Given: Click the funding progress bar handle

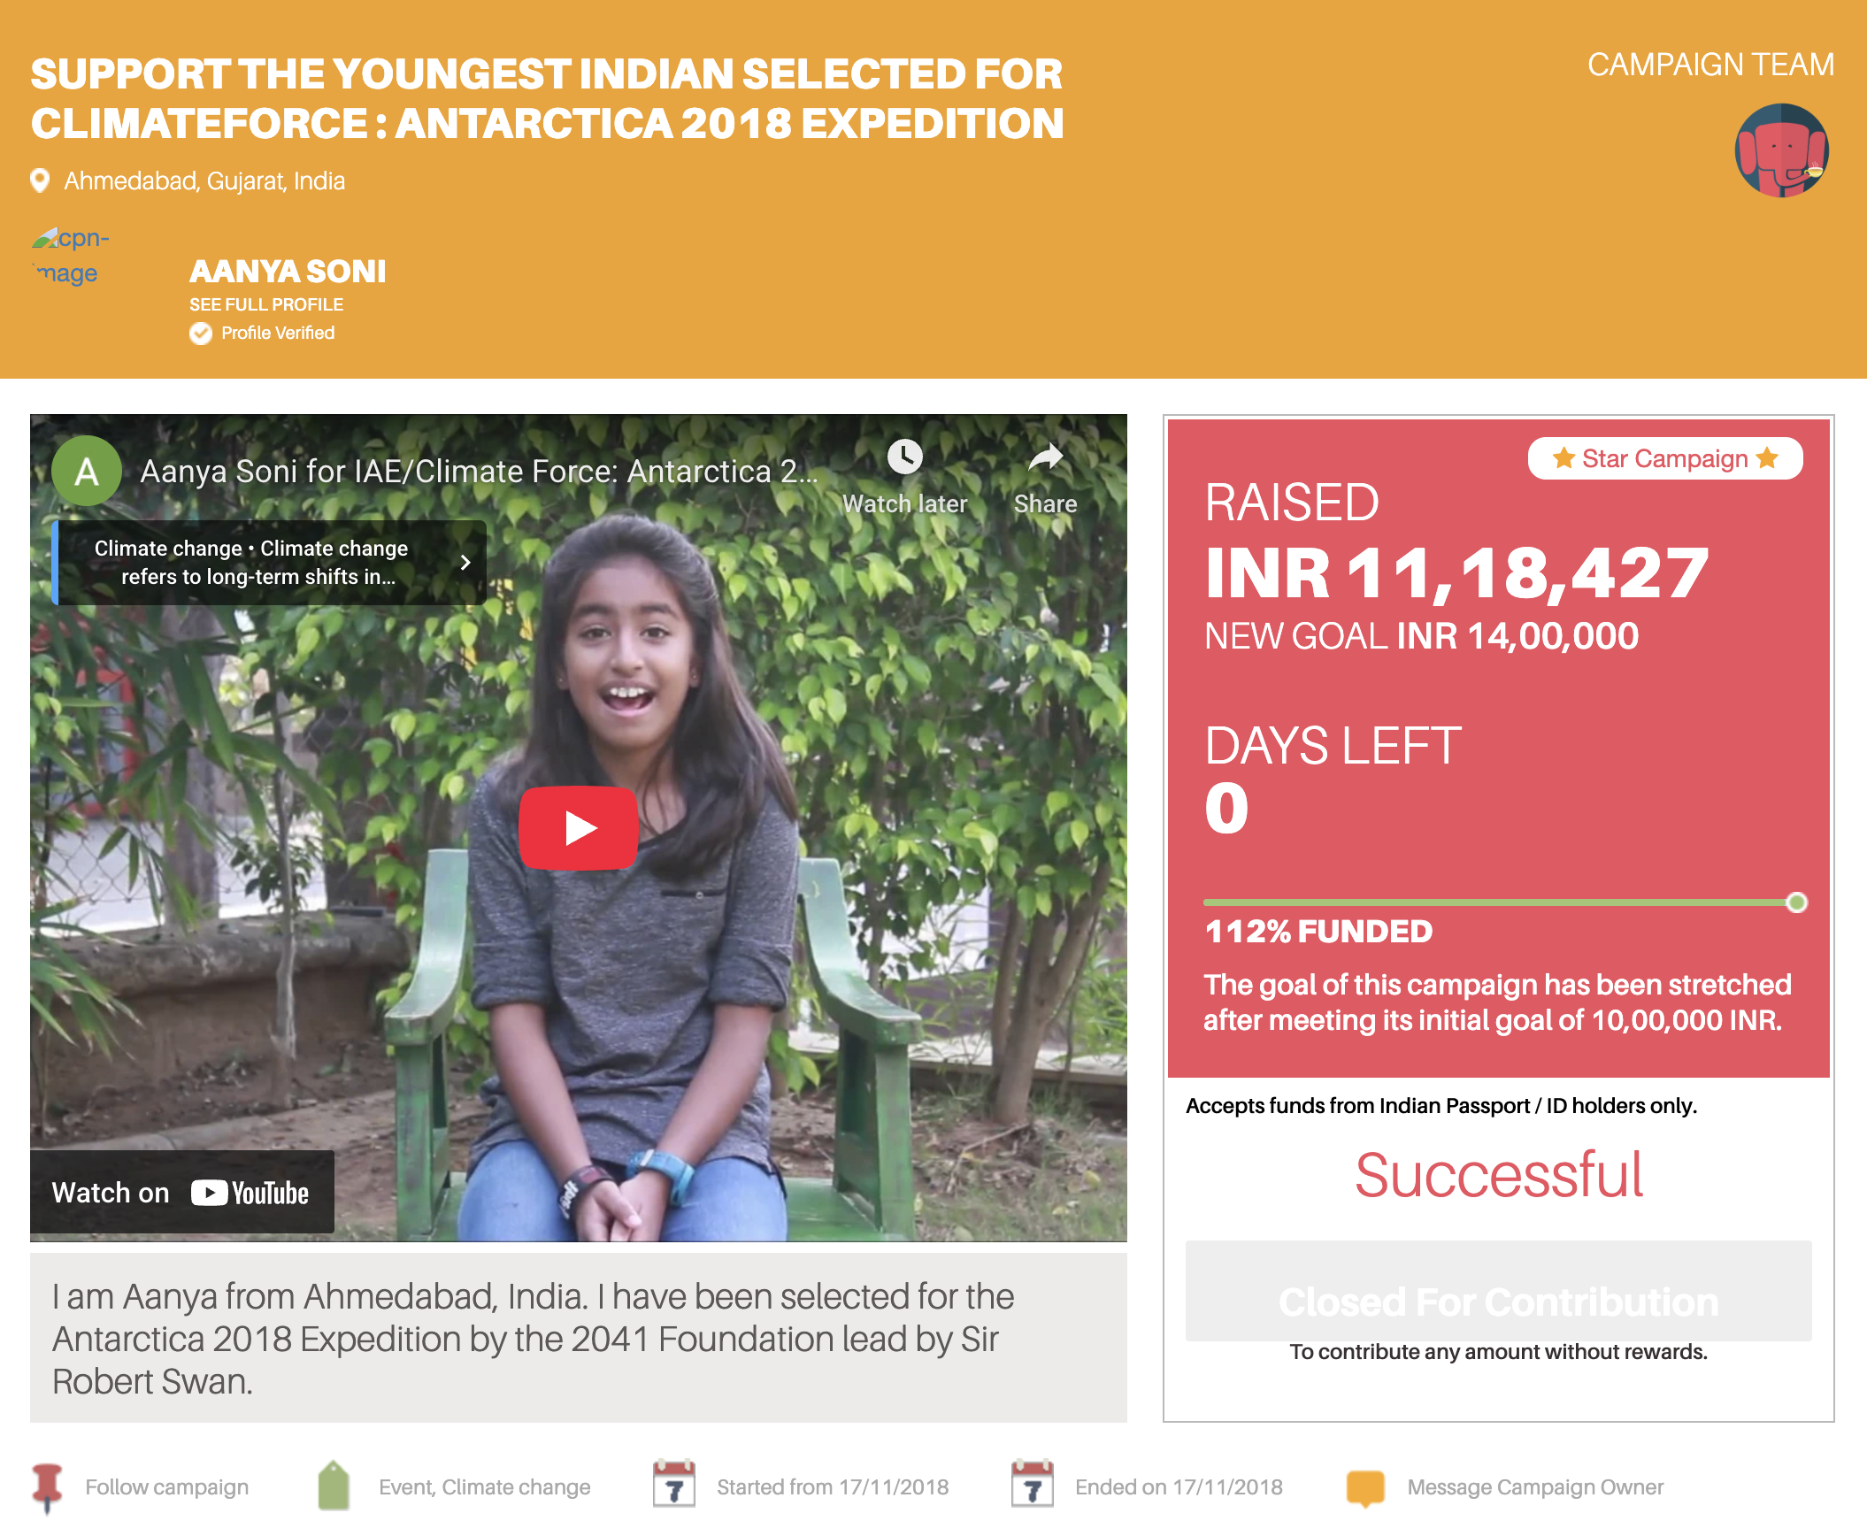Looking at the screenshot, I should [1796, 902].
